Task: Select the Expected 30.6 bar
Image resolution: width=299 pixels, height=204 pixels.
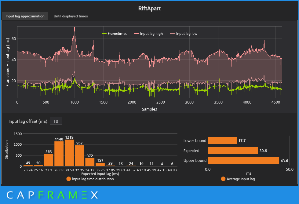Action: (x=233, y=151)
